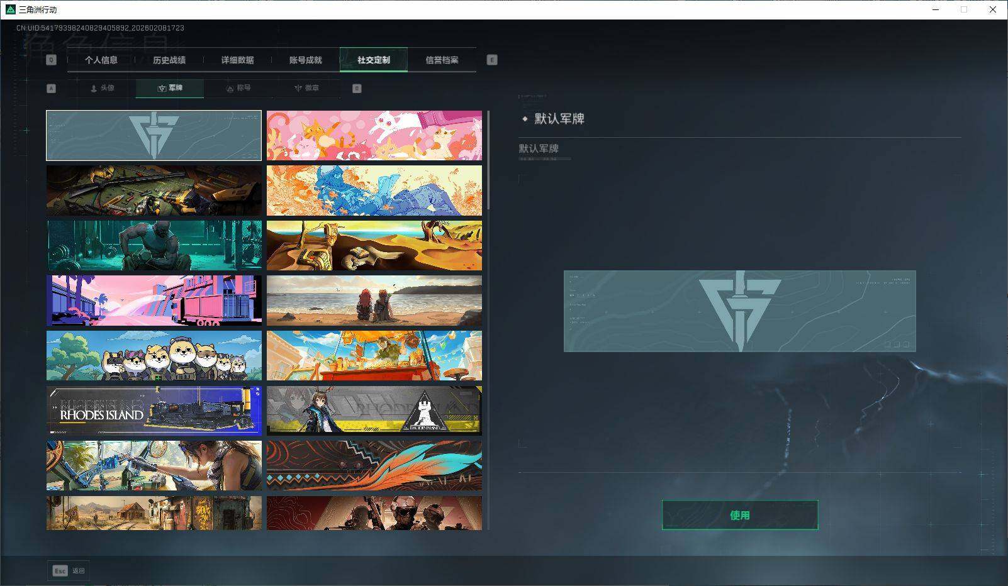Switch to the 徽章 sub-tab
This screenshot has height=586, width=1008.
tap(306, 88)
